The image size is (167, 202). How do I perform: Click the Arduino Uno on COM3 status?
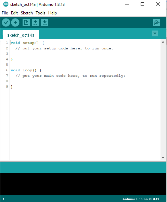pyautogui.click(x=141, y=199)
